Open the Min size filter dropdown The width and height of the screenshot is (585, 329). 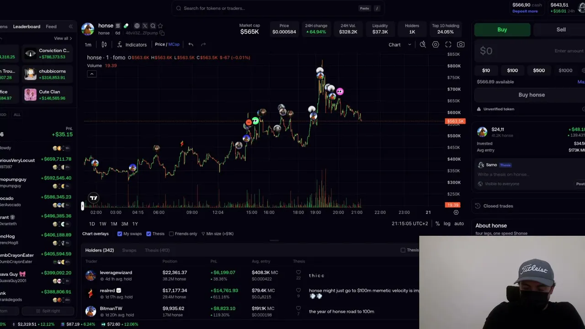coord(218,233)
